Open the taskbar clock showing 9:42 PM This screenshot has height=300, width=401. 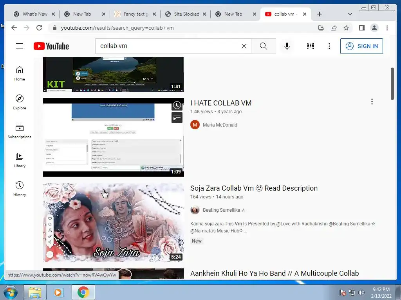tap(381, 292)
